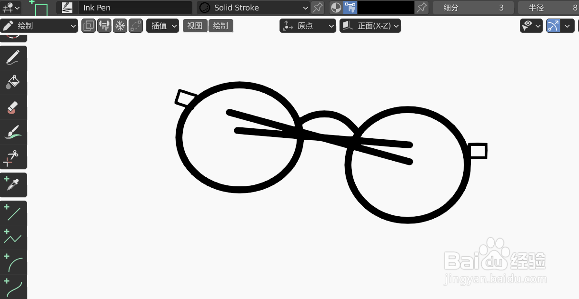Image resolution: width=579 pixels, height=299 pixels.
Task: Open the 原点 stroke placement dropdown
Action: coord(308,26)
